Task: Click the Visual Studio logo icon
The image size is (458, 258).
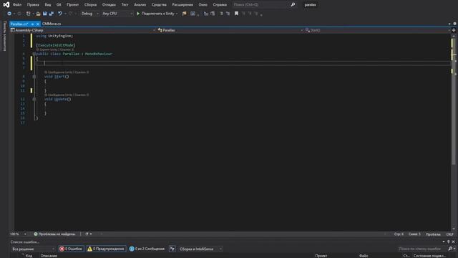Action: coord(6,5)
